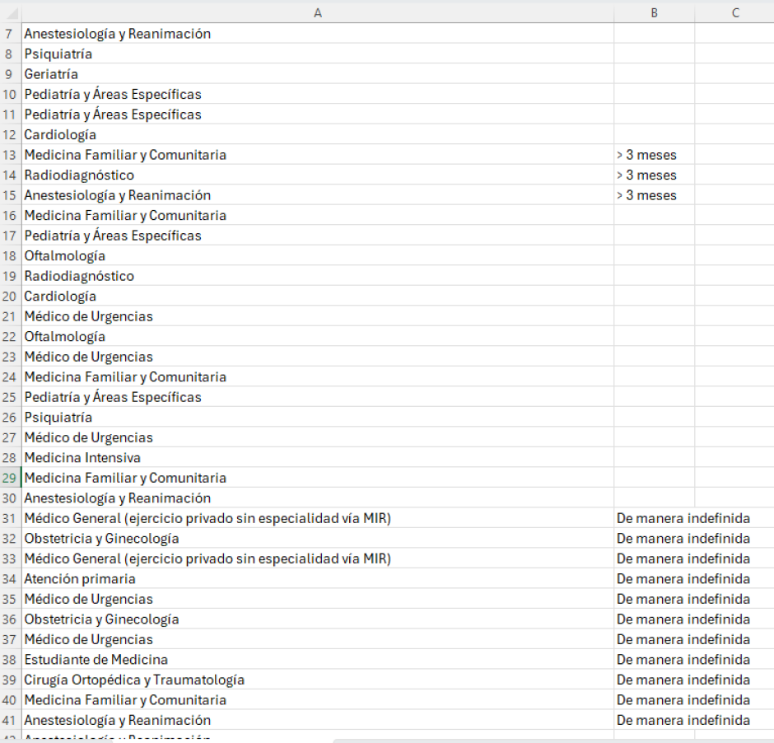This screenshot has width=774, height=743.
Task: Select Radiodiagnóstico cell in row 19
Action: click(317, 276)
